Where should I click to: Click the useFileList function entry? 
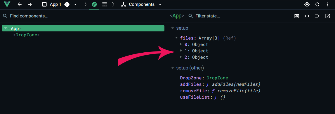click(x=203, y=97)
